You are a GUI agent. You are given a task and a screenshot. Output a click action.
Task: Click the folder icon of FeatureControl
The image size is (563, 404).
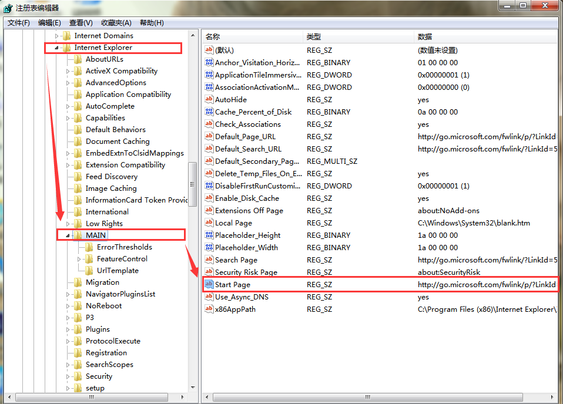[89, 259]
